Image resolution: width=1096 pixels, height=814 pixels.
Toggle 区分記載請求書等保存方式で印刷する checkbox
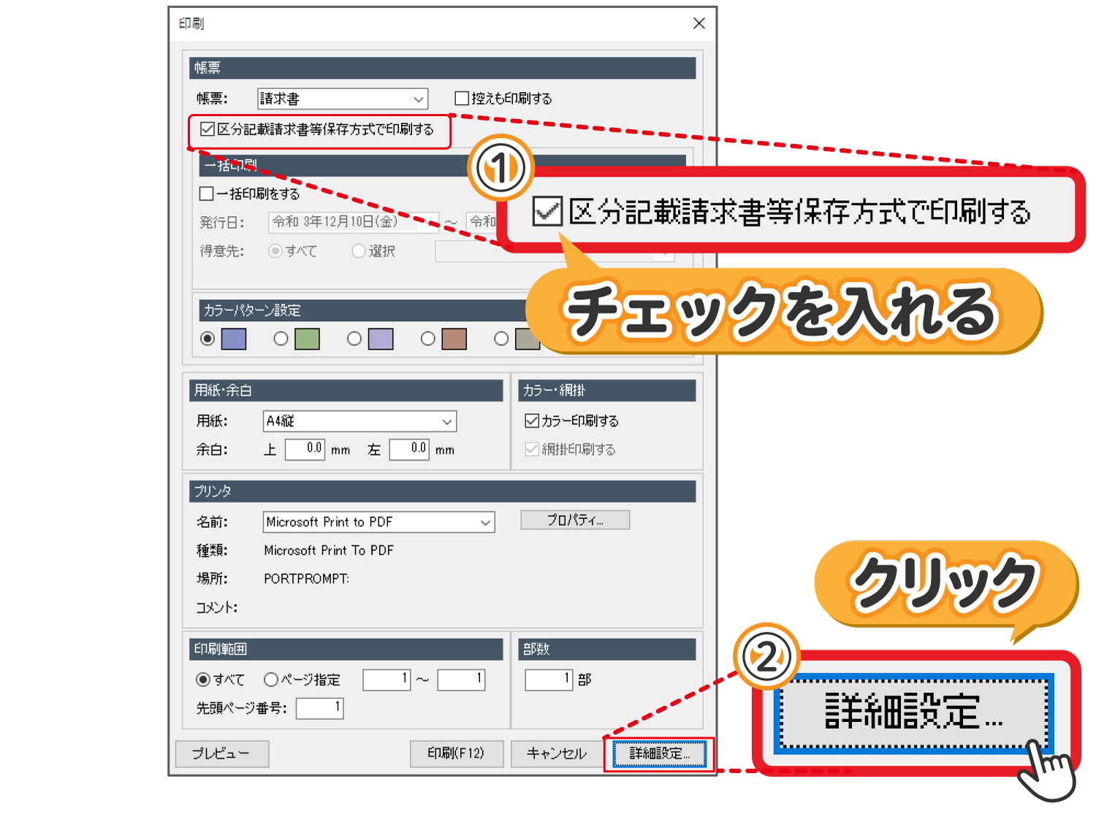tap(208, 129)
